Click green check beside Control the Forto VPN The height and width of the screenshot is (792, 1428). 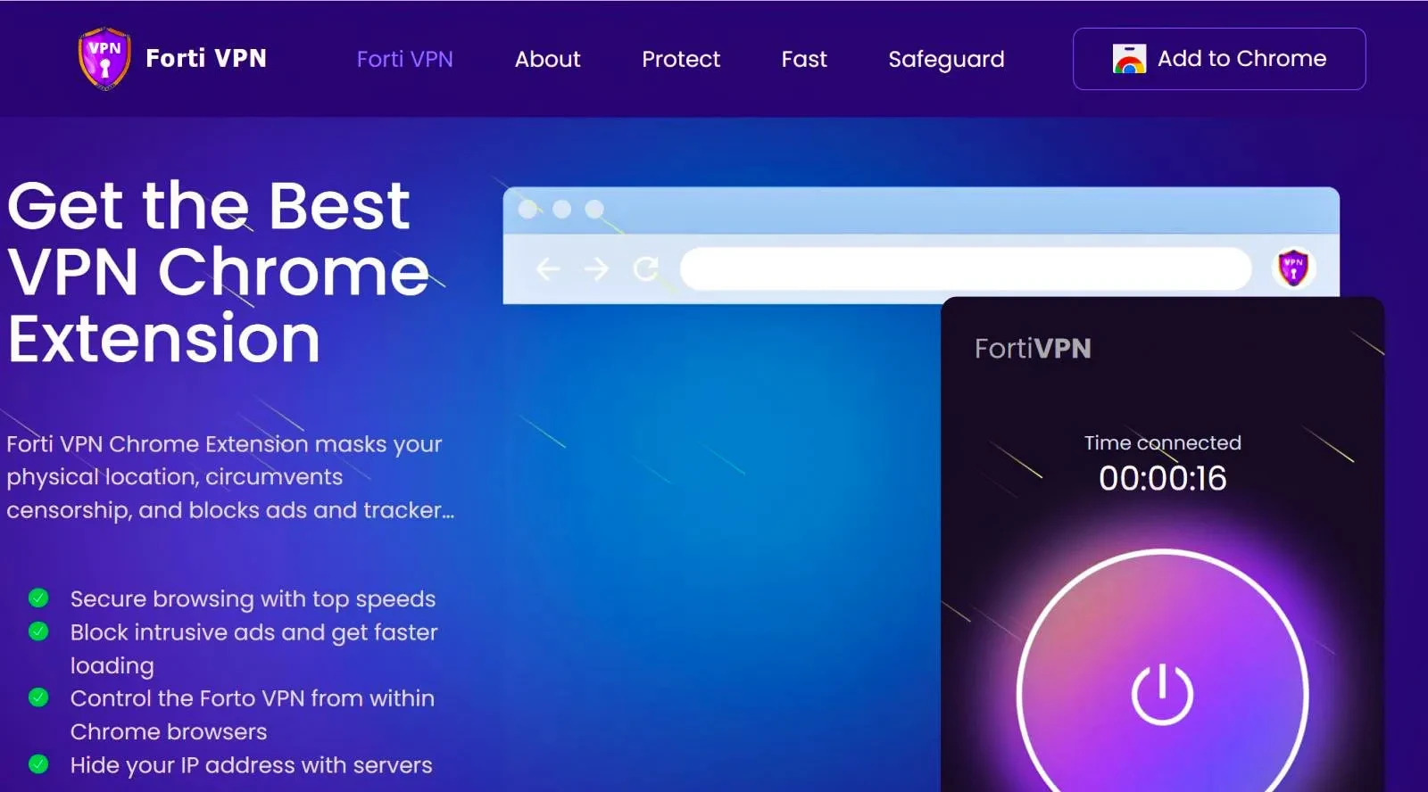pos(38,697)
